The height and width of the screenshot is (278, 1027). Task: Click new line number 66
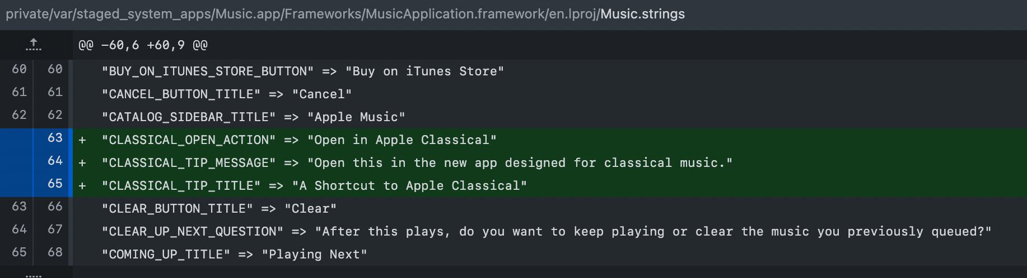[x=55, y=207]
